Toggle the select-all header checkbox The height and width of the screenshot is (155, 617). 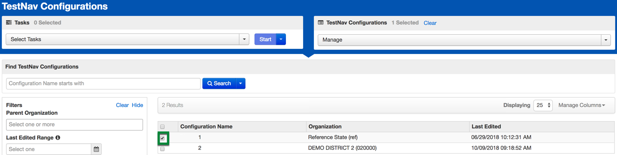pyautogui.click(x=162, y=127)
